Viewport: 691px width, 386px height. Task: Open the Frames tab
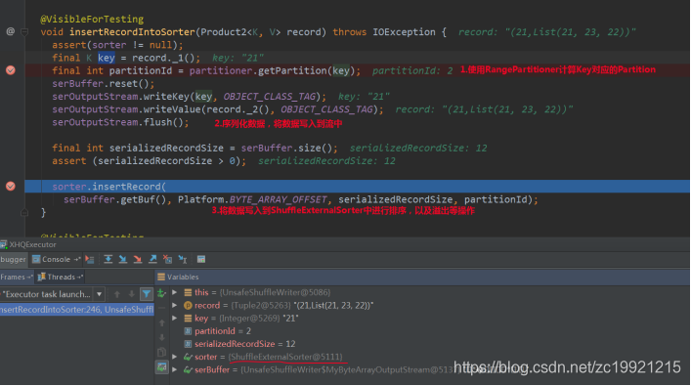point(17,278)
